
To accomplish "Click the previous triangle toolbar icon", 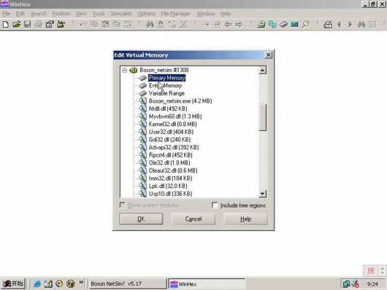I will pyautogui.click(x=339, y=24).
